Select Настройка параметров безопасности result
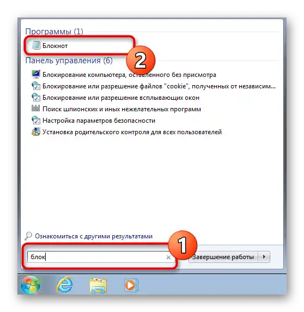 99,121
